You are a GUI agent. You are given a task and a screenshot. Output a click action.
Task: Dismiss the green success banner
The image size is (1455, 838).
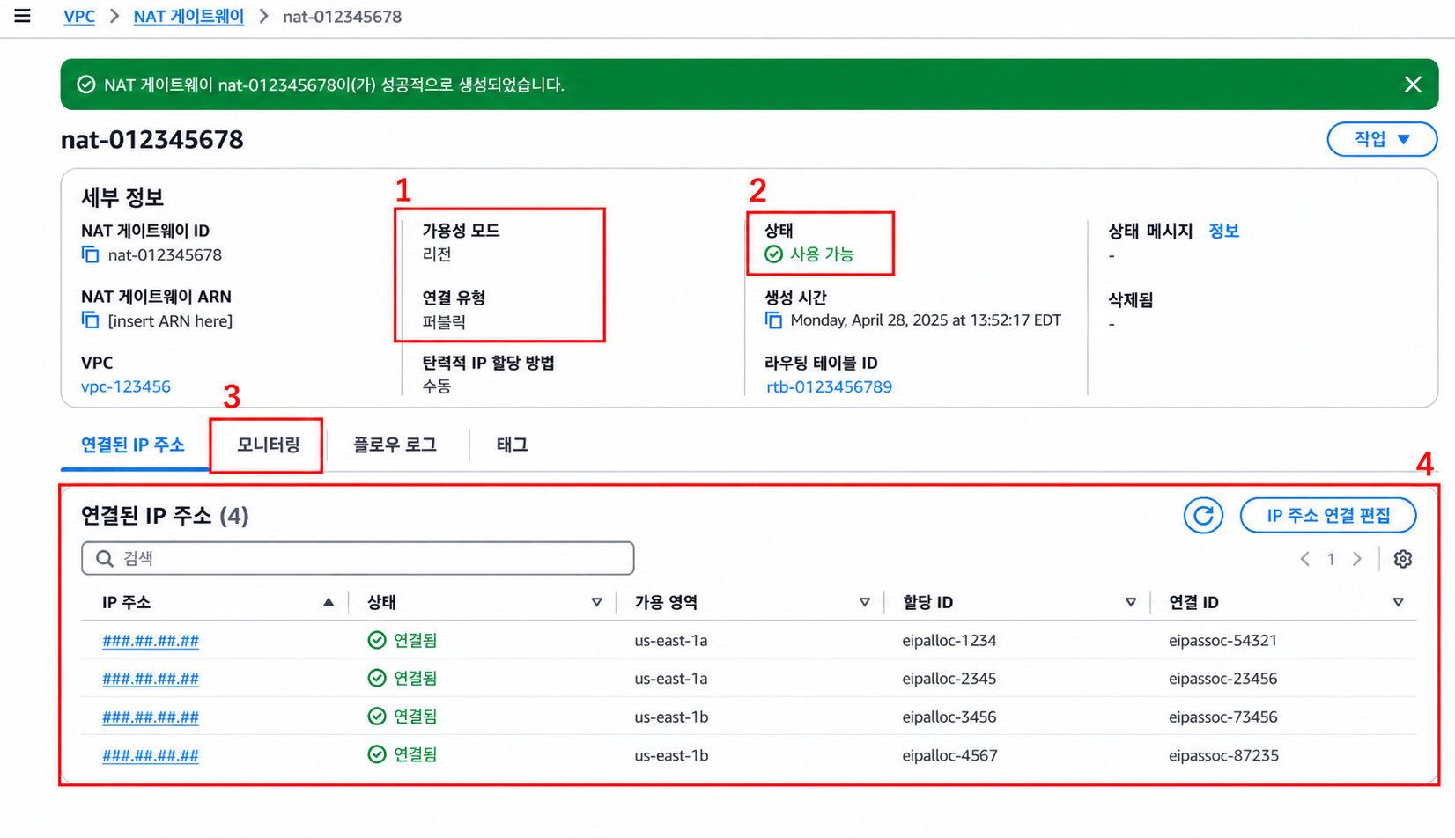pyautogui.click(x=1413, y=85)
